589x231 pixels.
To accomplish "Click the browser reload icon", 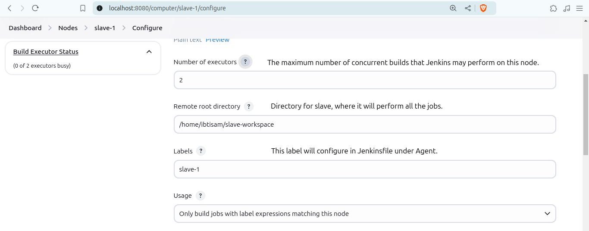I will pyautogui.click(x=35, y=8).
